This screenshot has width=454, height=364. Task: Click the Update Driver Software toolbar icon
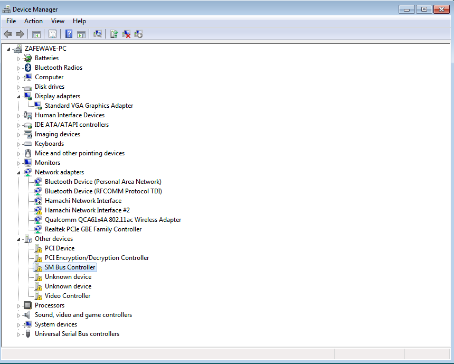click(113, 34)
